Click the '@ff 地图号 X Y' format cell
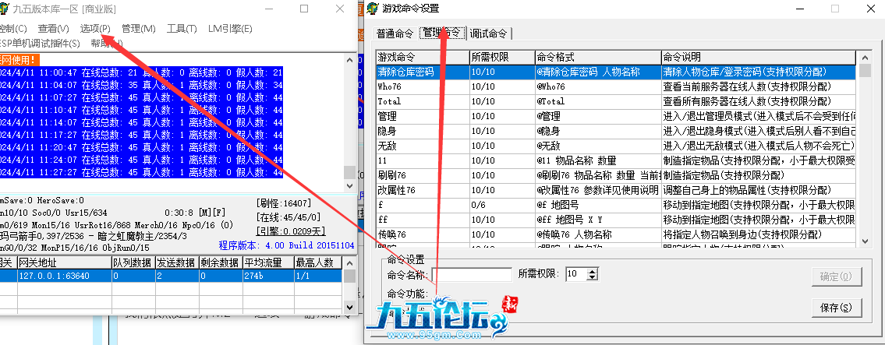The width and height of the screenshot is (885, 345). pos(598,220)
